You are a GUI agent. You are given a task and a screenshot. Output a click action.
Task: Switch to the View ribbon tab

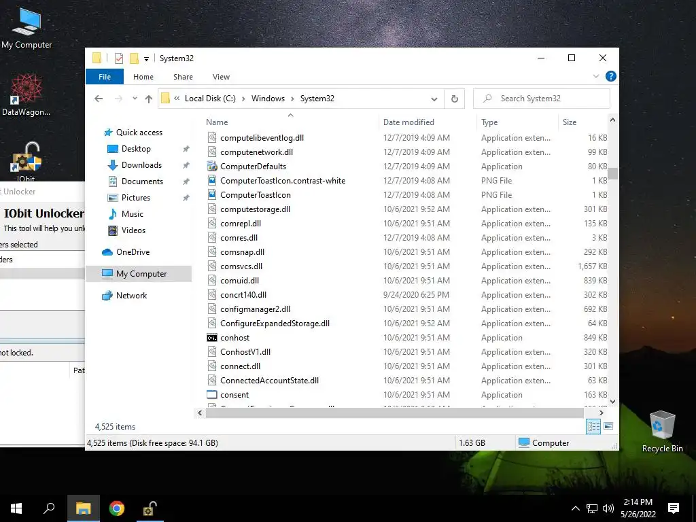pos(221,77)
